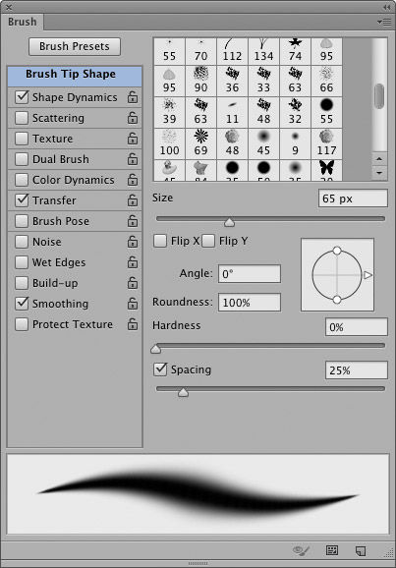Toggle the lock icon for Color Dynamics

coord(133,179)
